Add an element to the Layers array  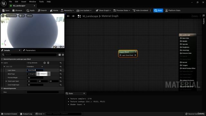[x=45, y=63]
